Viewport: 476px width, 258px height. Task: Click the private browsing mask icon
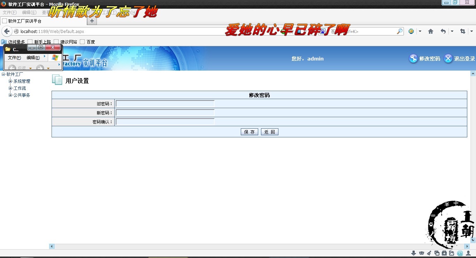tap(422, 253)
